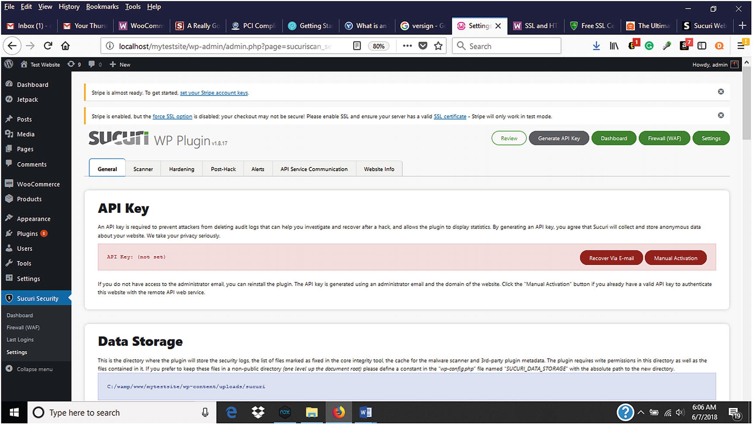753x425 pixels.
Task: Open the Bookmarks menu
Action: [x=102, y=7]
